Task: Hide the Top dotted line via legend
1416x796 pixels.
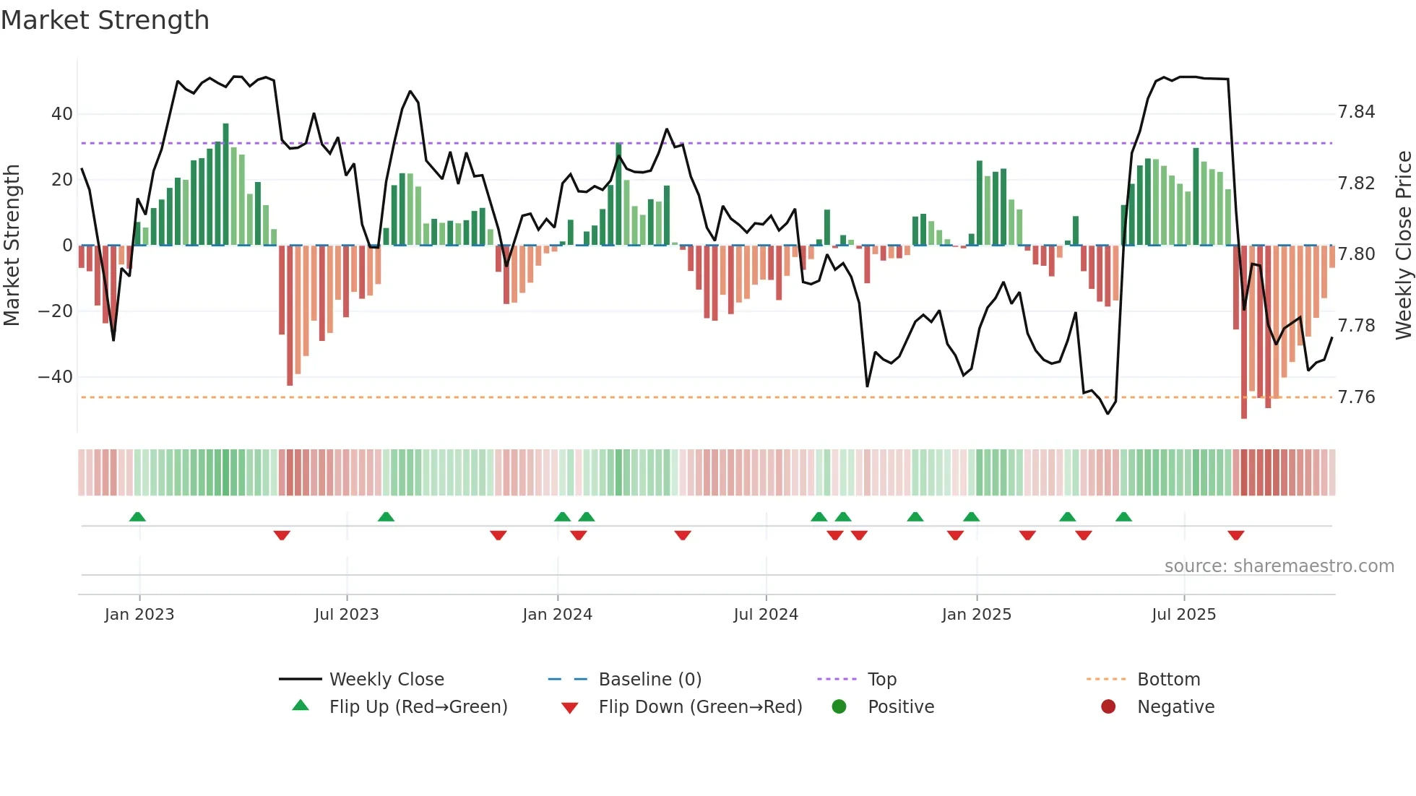Action: pyautogui.click(x=881, y=679)
